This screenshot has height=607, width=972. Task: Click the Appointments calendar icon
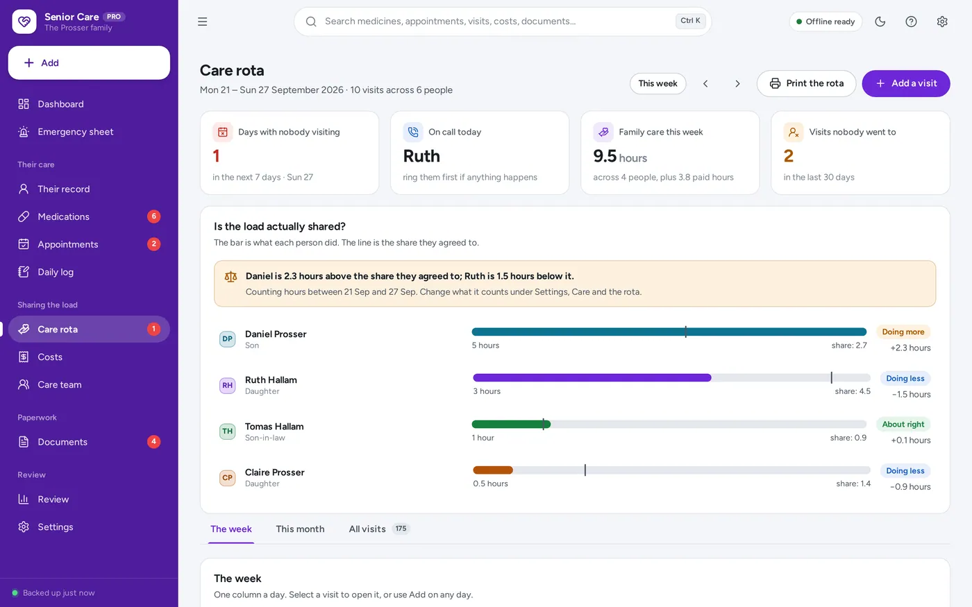(24, 244)
